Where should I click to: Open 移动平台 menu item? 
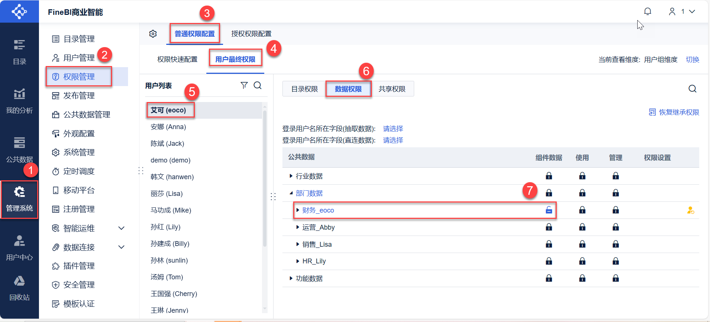pyautogui.click(x=73, y=190)
